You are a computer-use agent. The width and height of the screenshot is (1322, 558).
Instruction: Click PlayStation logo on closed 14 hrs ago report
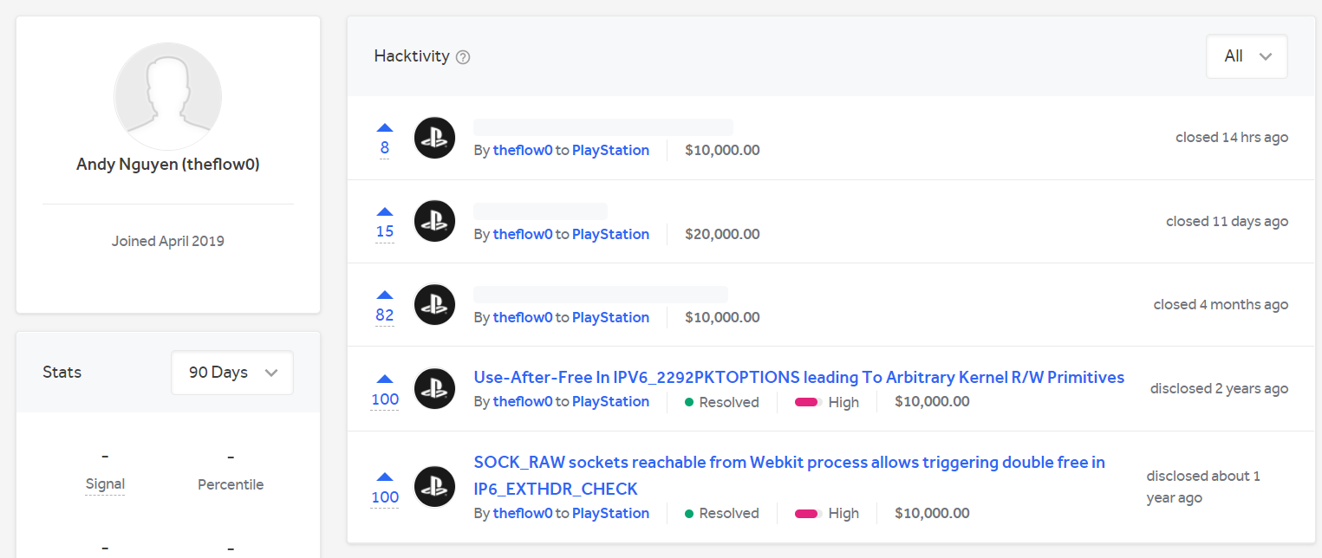click(435, 138)
